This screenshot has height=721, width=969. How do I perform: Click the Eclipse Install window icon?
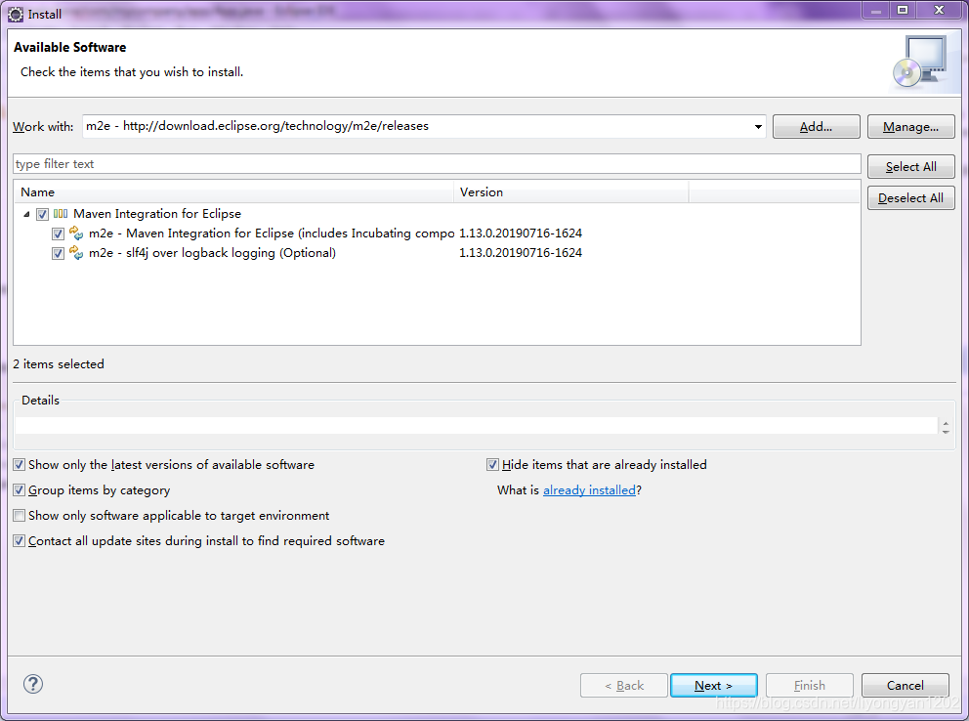(x=16, y=14)
